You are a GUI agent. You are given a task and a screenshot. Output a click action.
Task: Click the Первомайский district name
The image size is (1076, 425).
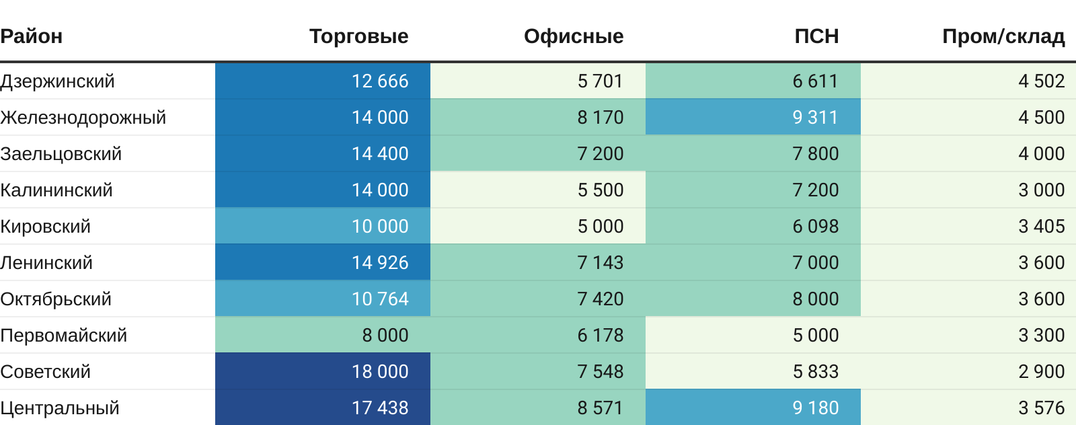click(64, 336)
